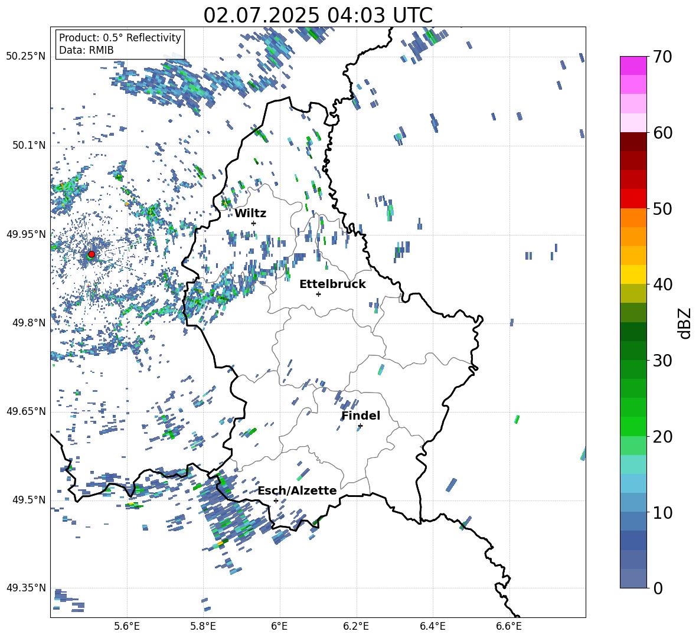The image size is (699, 638).
Task: Pick the orange colorbar segment below 50
Action: [x=633, y=218]
